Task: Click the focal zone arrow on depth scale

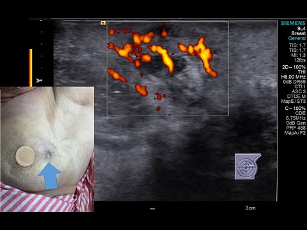Action: (x=39, y=80)
